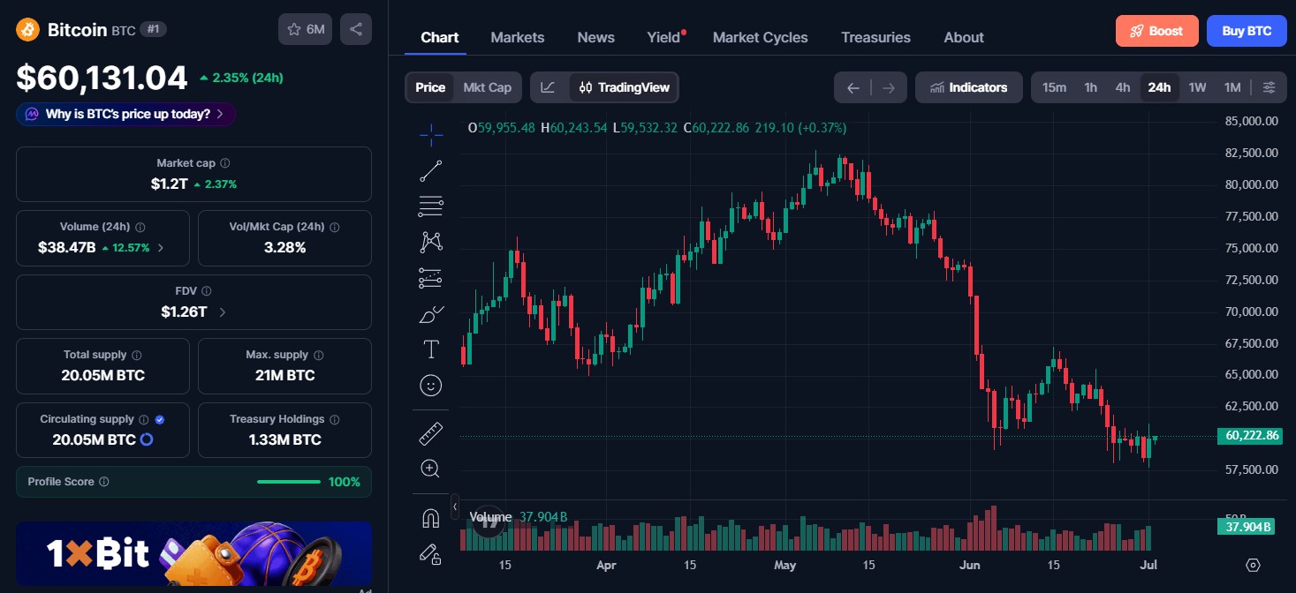Activate the zoom in tool
1296x593 pixels.
coord(431,469)
